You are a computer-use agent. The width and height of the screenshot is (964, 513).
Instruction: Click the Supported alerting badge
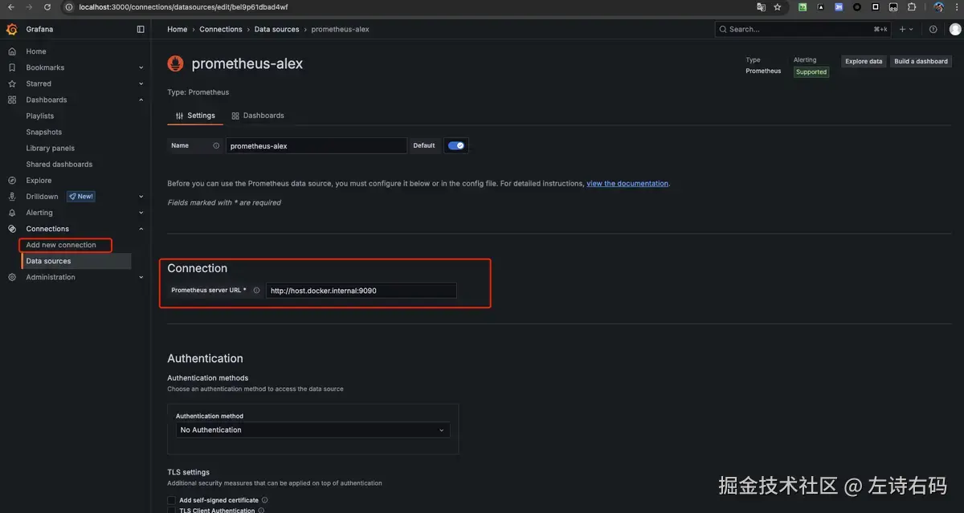(x=811, y=71)
